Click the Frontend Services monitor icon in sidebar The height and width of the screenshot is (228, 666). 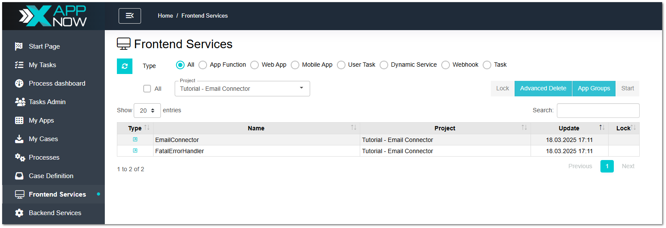click(19, 194)
